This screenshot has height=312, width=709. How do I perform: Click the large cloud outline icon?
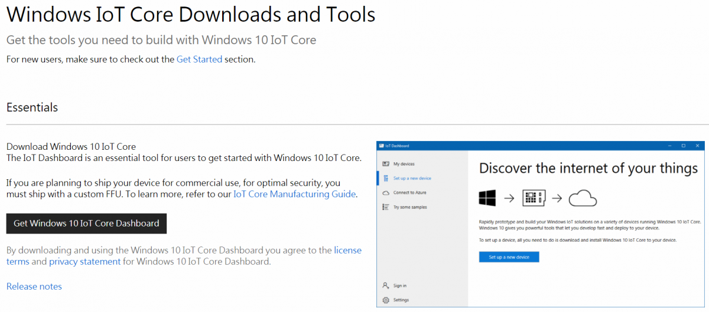click(583, 199)
